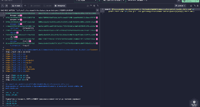
Task: Click the mail.zhblz.com link ending in /libcrypto
Action: coord(20,69)
